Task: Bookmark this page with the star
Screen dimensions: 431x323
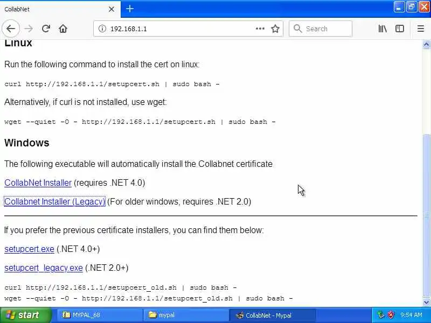Action: [x=275, y=29]
